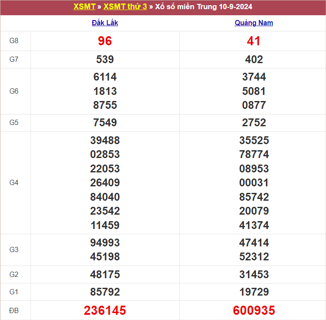This screenshot has width=326, height=320.
Task: Select the G1 row label
Action: pyautogui.click(x=14, y=292)
